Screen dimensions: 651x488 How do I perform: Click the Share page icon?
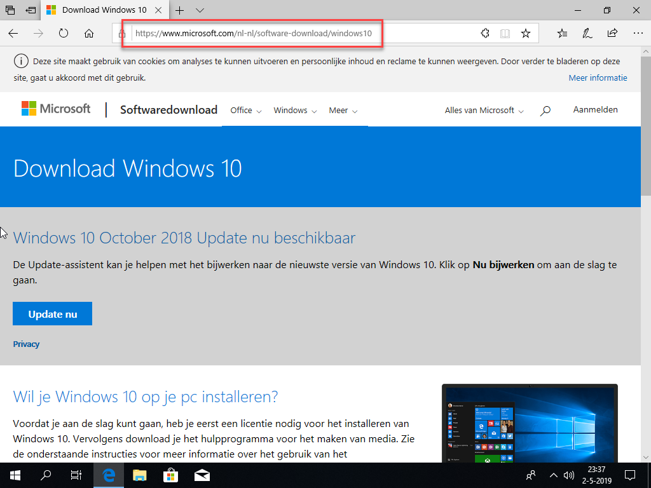point(612,33)
